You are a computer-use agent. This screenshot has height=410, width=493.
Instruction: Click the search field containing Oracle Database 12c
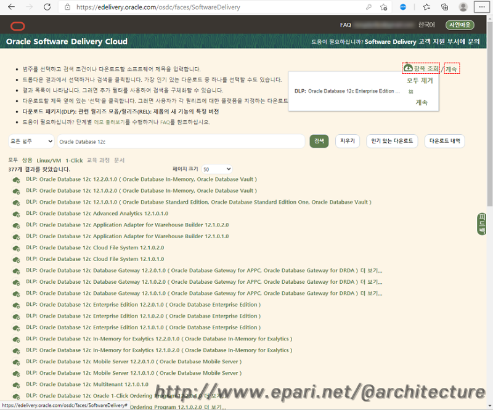pyautogui.click(x=181, y=142)
